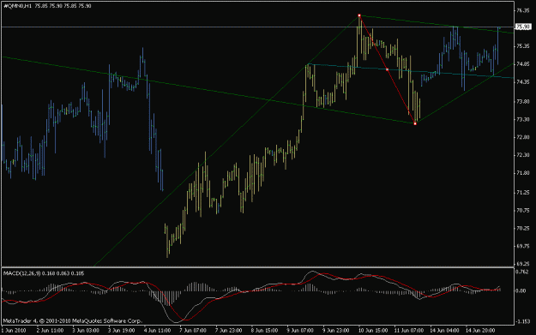Click the 4 Jun 11:00 time label
This screenshot has height=335, width=536.
(157, 331)
